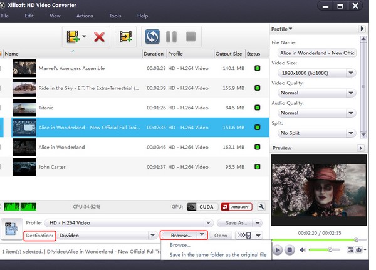Click the red X Remove button

[99, 37]
